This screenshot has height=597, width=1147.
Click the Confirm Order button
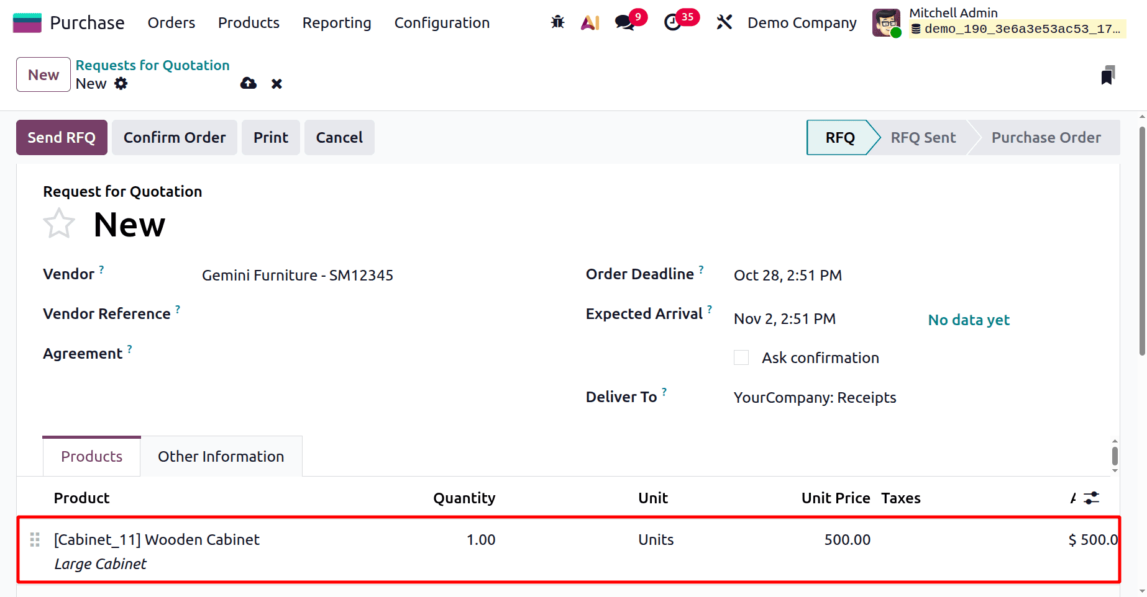175,137
